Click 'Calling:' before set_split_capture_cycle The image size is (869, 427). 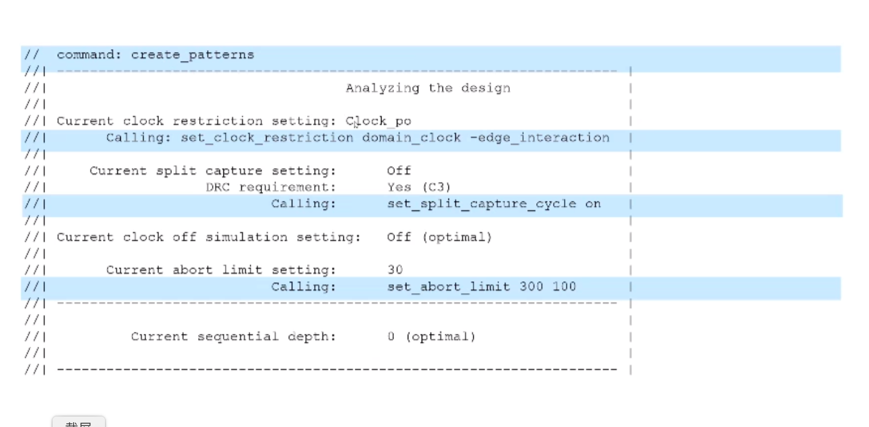coord(304,204)
